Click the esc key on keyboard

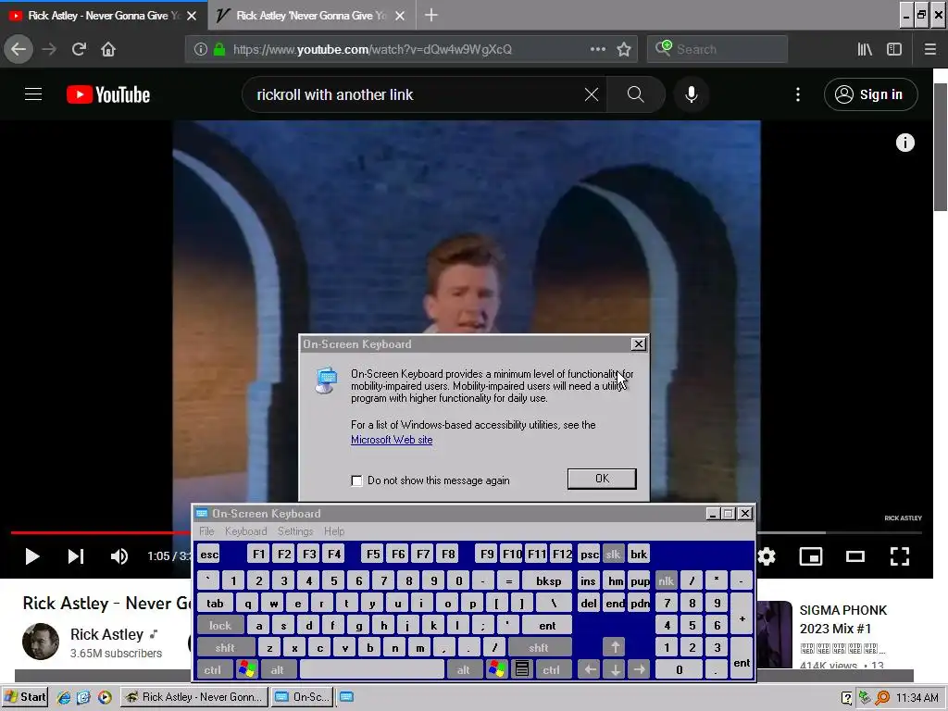209,555
